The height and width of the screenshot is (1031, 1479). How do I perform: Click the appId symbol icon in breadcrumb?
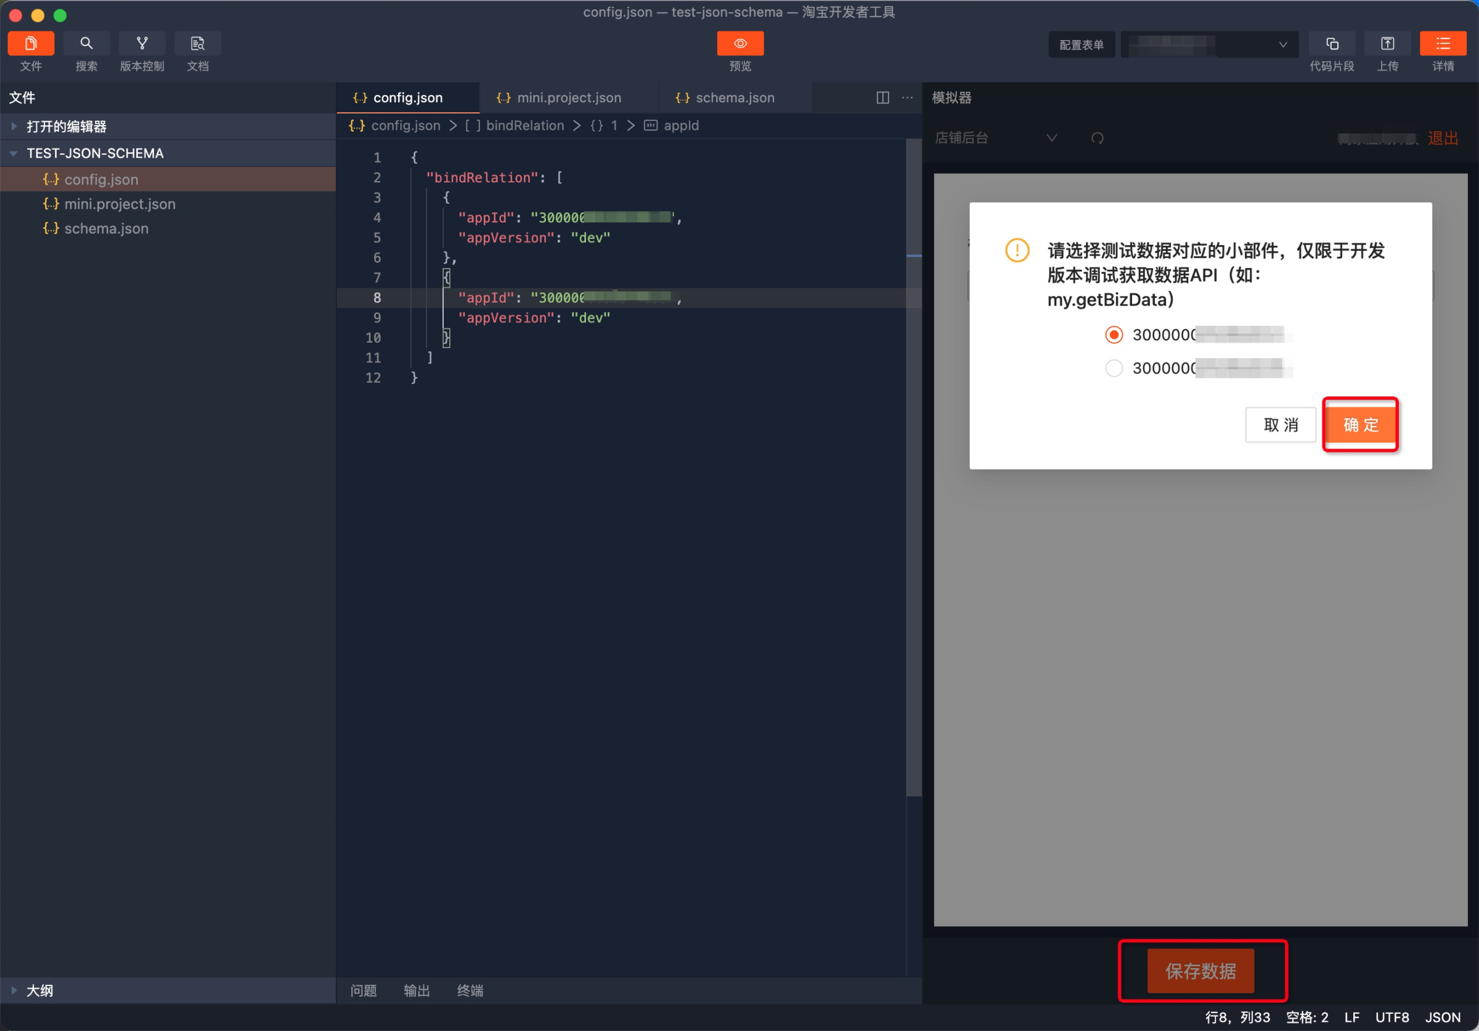point(651,126)
